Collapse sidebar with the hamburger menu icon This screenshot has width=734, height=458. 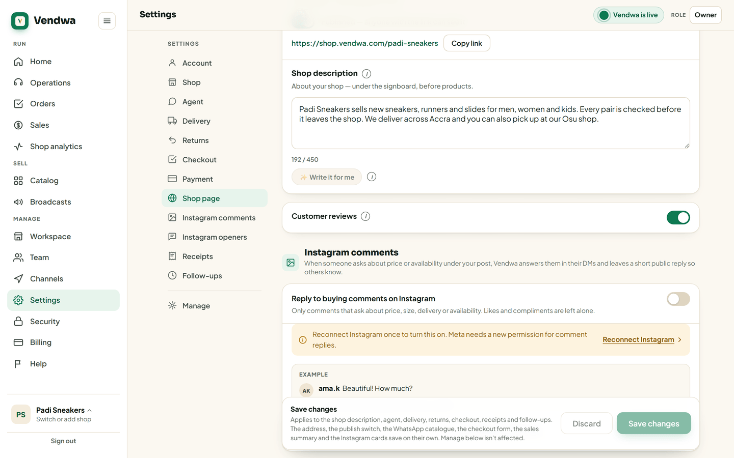point(107,21)
